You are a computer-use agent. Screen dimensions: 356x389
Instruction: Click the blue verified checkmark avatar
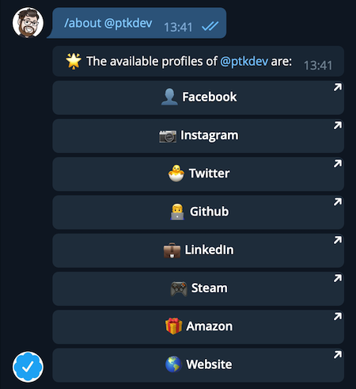(28, 367)
